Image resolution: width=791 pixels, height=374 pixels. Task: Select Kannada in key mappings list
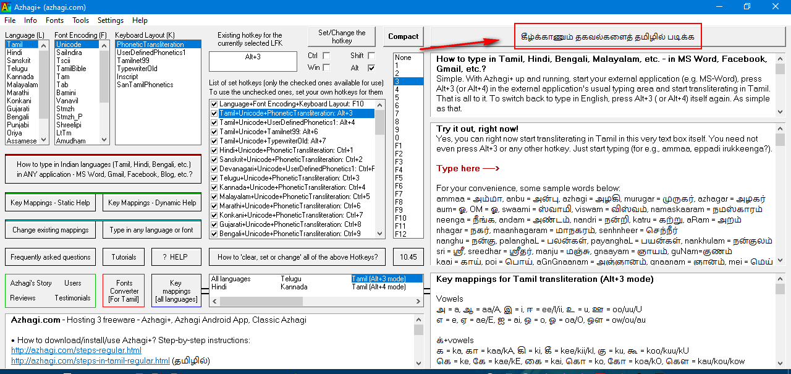click(294, 287)
